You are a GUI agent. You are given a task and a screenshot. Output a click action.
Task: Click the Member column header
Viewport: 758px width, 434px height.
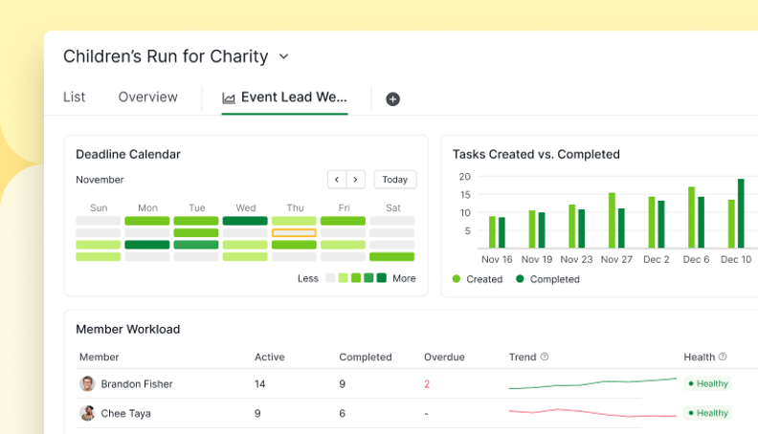pyautogui.click(x=100, y=358)
